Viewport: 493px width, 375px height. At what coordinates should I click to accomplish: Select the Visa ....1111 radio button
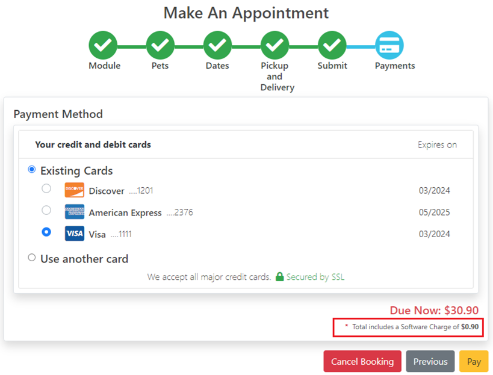(x=46, y=232)
